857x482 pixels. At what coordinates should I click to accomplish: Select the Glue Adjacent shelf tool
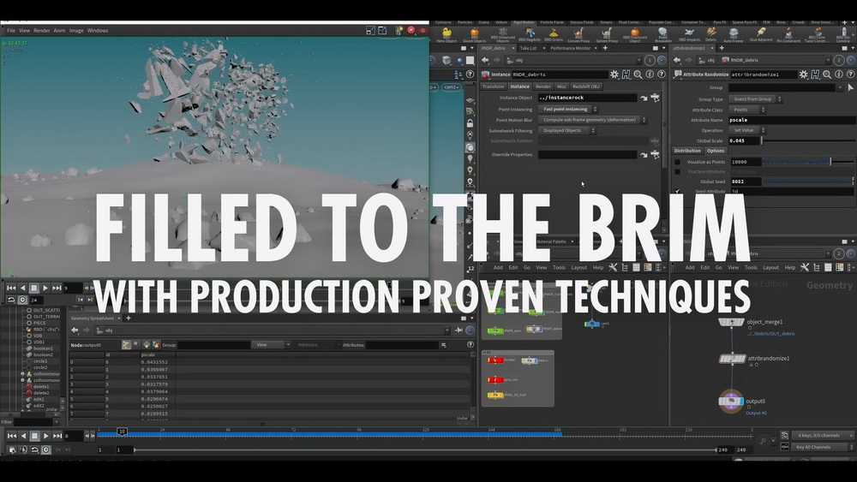(x=761, y=35)
